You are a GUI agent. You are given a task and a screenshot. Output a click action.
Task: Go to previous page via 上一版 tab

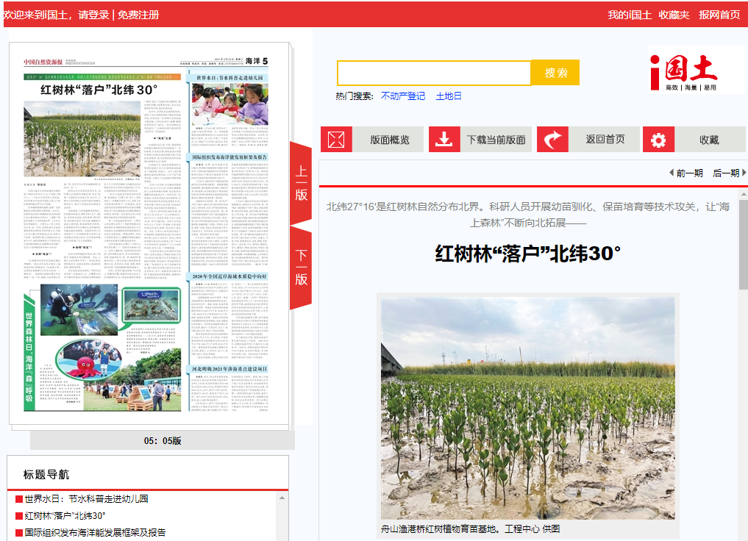(x=301, y=183)
